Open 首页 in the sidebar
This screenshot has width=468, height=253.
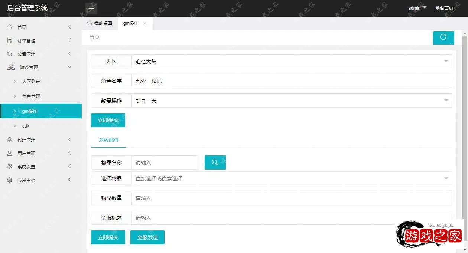tap(22, 27)
